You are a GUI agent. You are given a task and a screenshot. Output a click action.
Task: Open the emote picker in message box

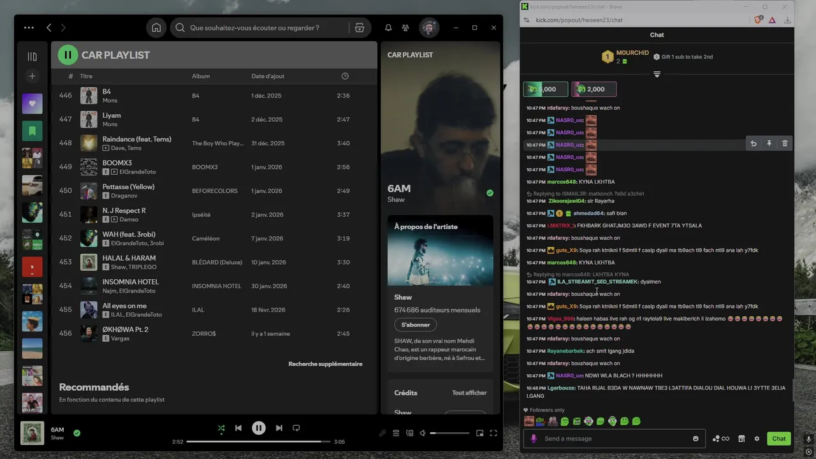696,439
